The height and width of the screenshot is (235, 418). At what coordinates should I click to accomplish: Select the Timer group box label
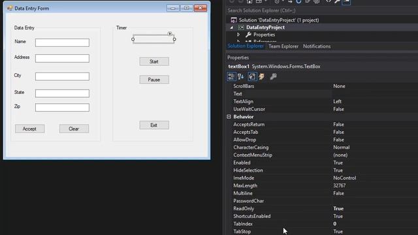tap(121, 27)
